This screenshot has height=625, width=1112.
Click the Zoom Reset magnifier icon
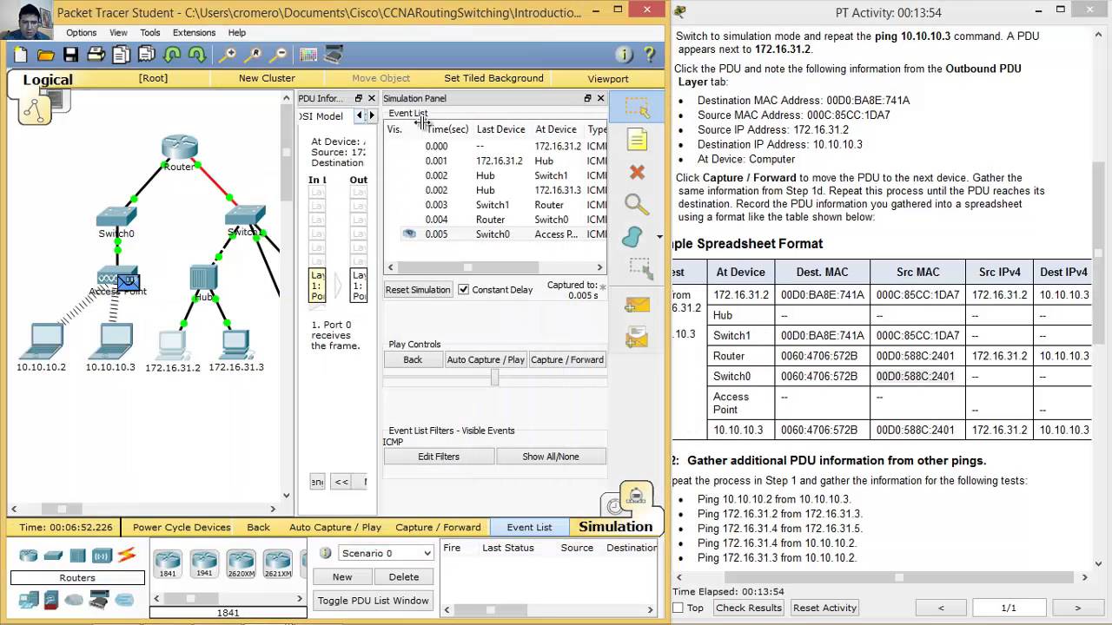click(x=254, y=55)
